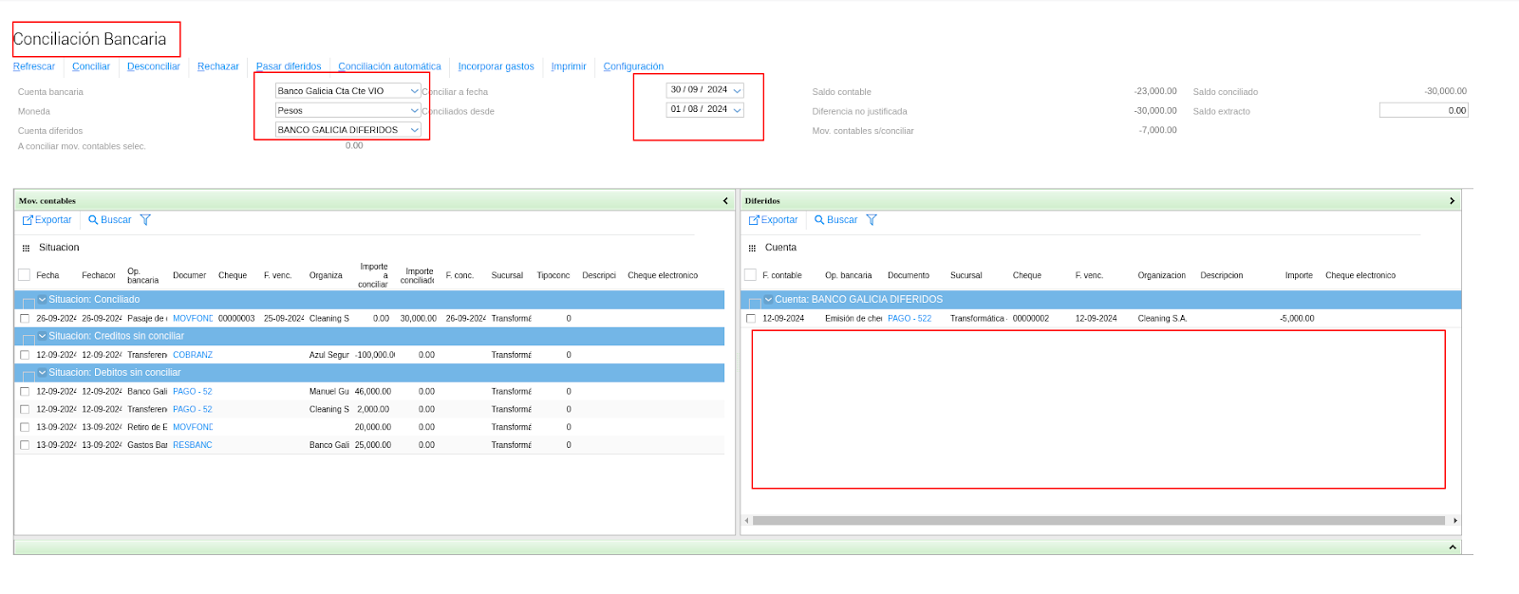Screen dimensions: 1519x594
Task: Open the Cuenta bancaria dropdown
Action: pyautogui.click(x=414, y=91)
